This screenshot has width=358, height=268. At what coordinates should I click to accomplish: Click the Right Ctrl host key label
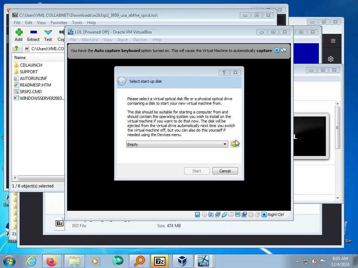[275, 215]
